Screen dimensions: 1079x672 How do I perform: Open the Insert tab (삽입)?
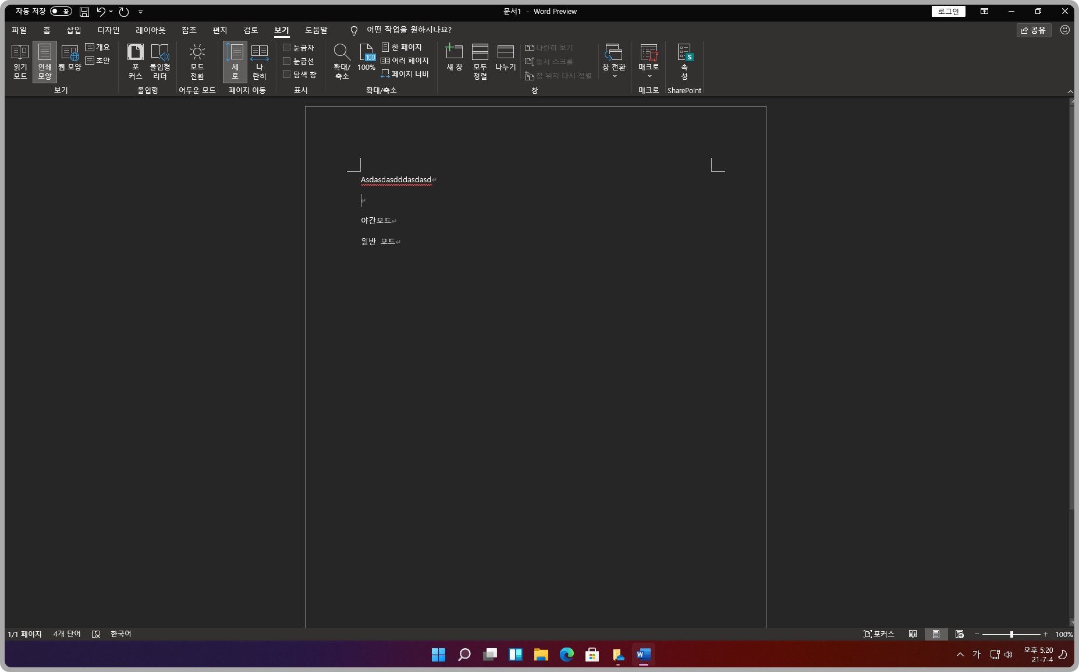point(74,30)
